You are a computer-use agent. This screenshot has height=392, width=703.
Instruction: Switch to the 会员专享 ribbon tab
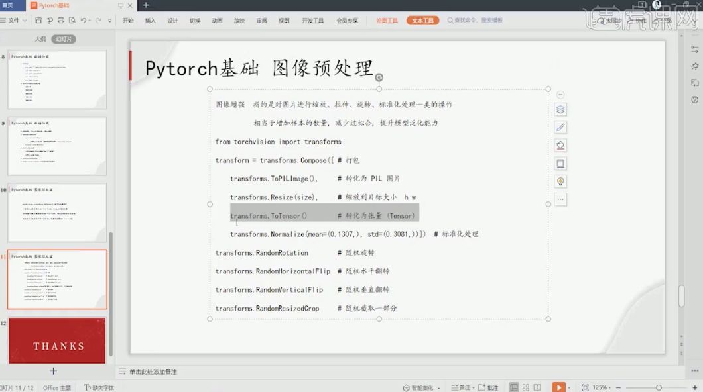coord(348,20)
